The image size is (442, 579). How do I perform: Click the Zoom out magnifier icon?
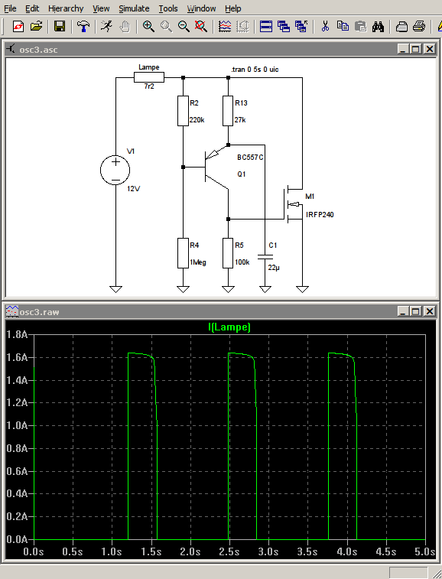pos(184,26)
